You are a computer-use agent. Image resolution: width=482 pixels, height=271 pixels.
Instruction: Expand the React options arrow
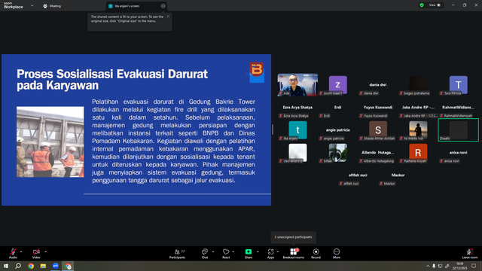coord(233,251)
